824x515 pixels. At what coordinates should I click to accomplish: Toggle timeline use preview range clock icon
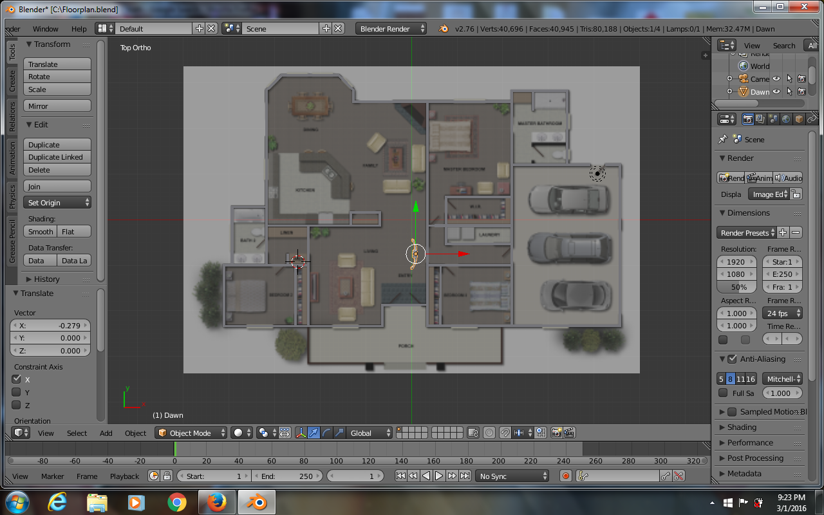(154, 476)
